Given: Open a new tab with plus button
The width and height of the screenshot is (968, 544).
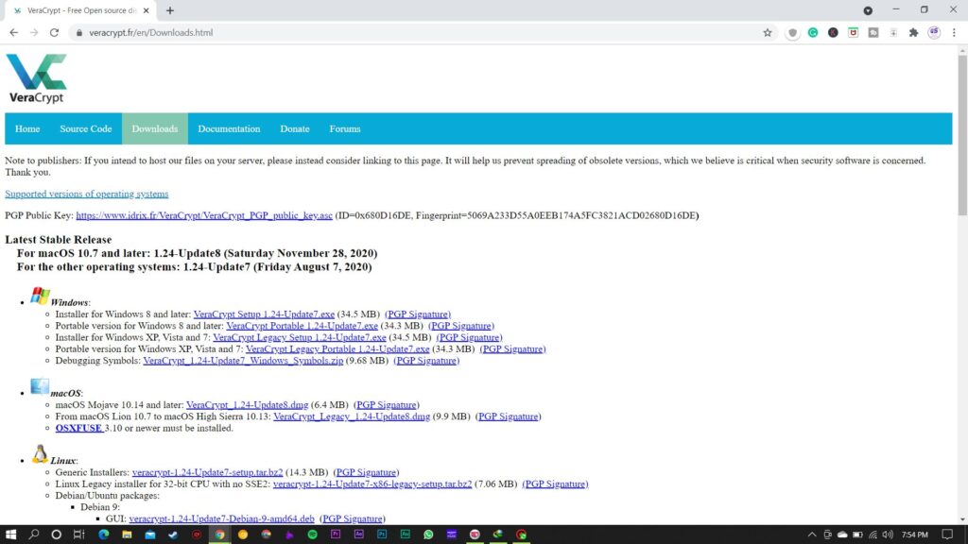Looking at the screenshot, I should (x=170, y=10).
